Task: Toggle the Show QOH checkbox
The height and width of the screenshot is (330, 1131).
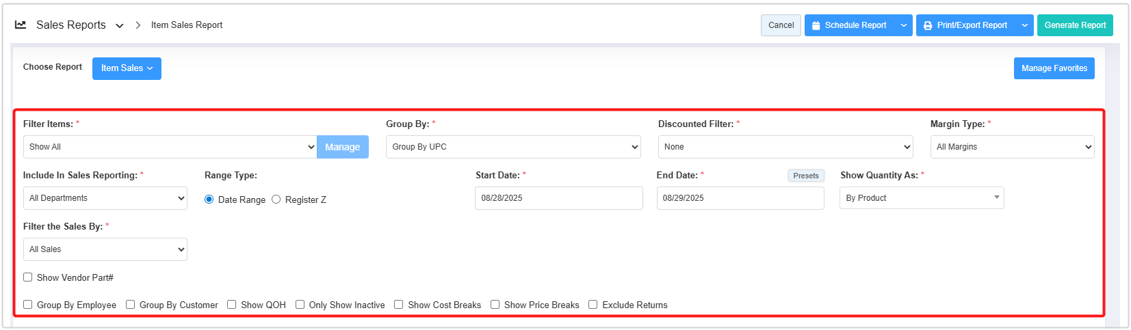Action: (232, 305)
